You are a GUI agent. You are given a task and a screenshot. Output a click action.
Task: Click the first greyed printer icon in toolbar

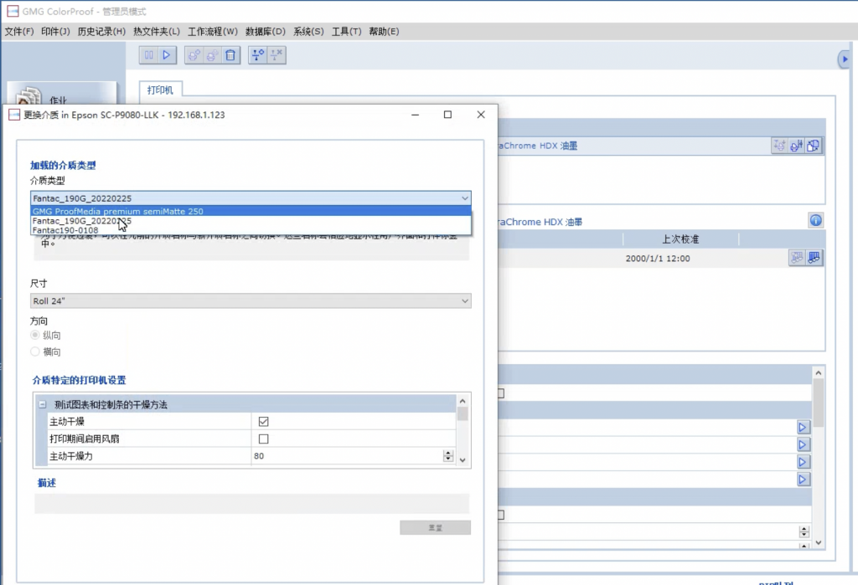(194, 54)
